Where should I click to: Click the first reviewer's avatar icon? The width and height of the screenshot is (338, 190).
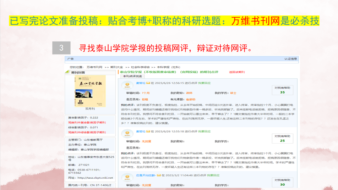coord(127,85)
